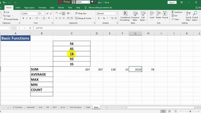The width and height of the screenshot is (201, 113).
Task: Click AutoSum sigma button
Action: pyautogui.click(x=177, y=12)
